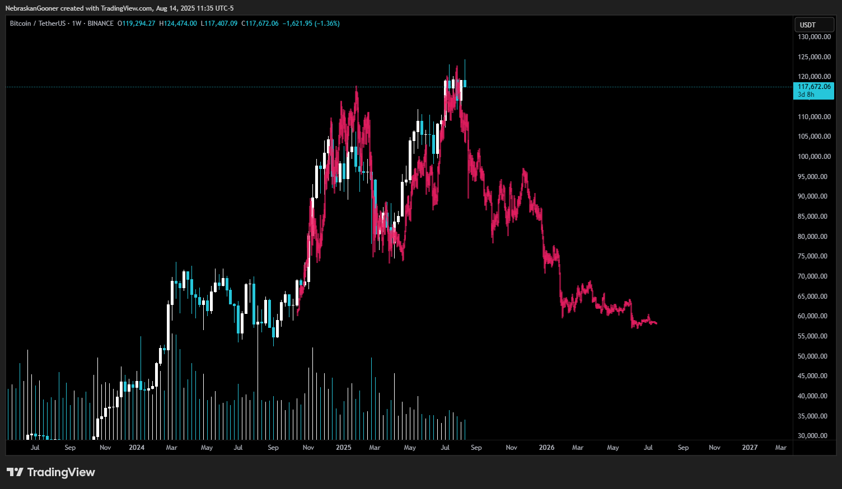Click the 125,000.00 price axis label
842x489 pixels.
coord(814,57)
